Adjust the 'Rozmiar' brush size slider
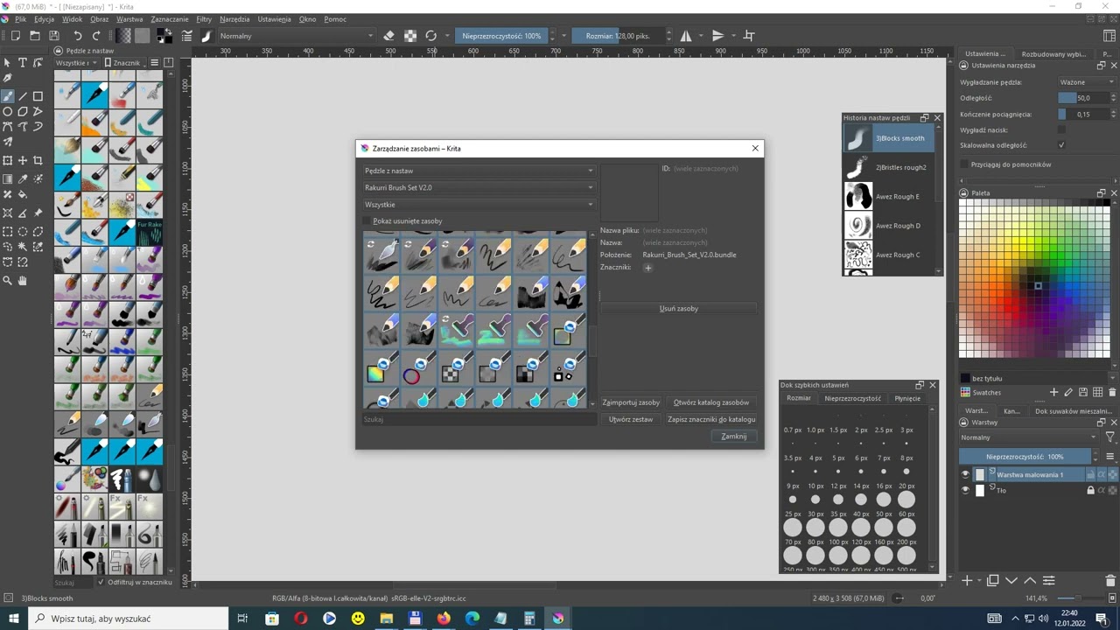The height and width of the screenshot is (630, 1120). click(617, 36)
